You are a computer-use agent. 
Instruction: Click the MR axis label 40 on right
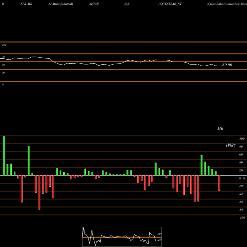click(x=241, y=163)
